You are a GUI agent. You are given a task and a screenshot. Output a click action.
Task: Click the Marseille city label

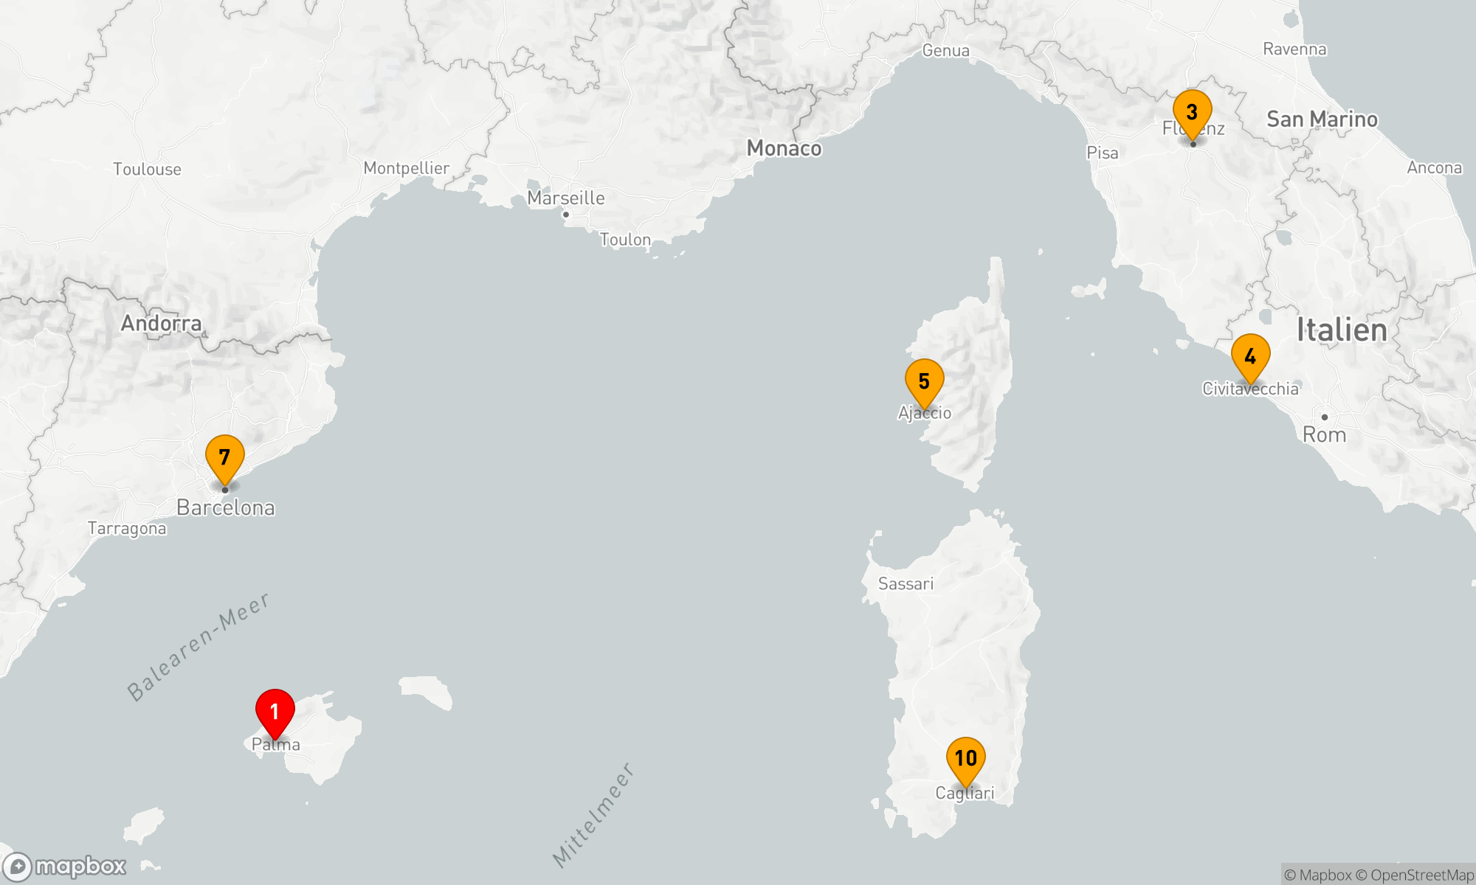(x=566, y=198)
